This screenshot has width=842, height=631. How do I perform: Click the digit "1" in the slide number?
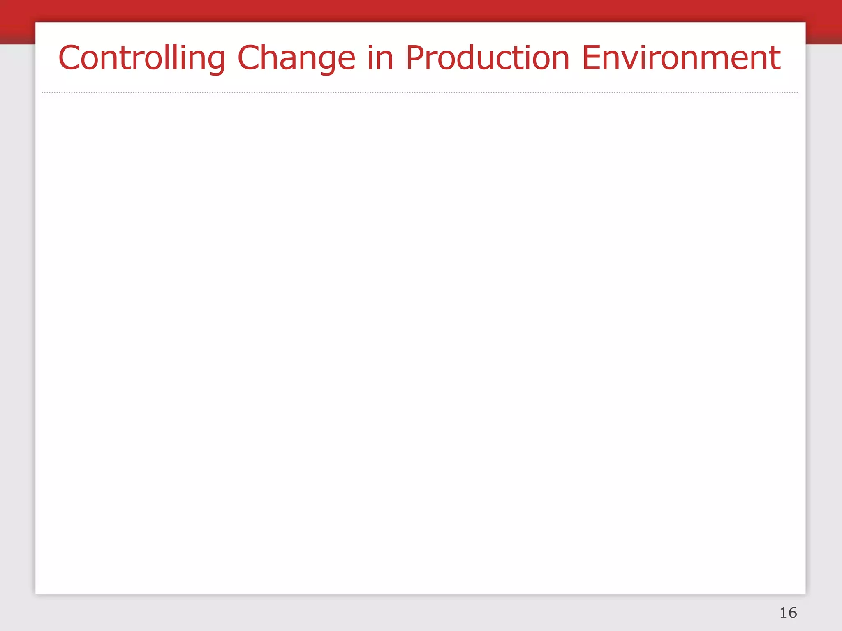pyautogui.click(x=783, y=613)
